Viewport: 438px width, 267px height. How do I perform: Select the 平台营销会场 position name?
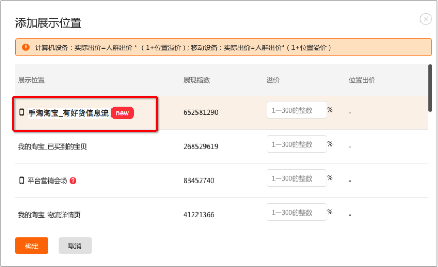pos(47,180)
